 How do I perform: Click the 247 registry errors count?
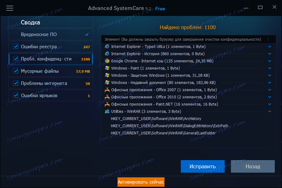(x=86, y=47)
